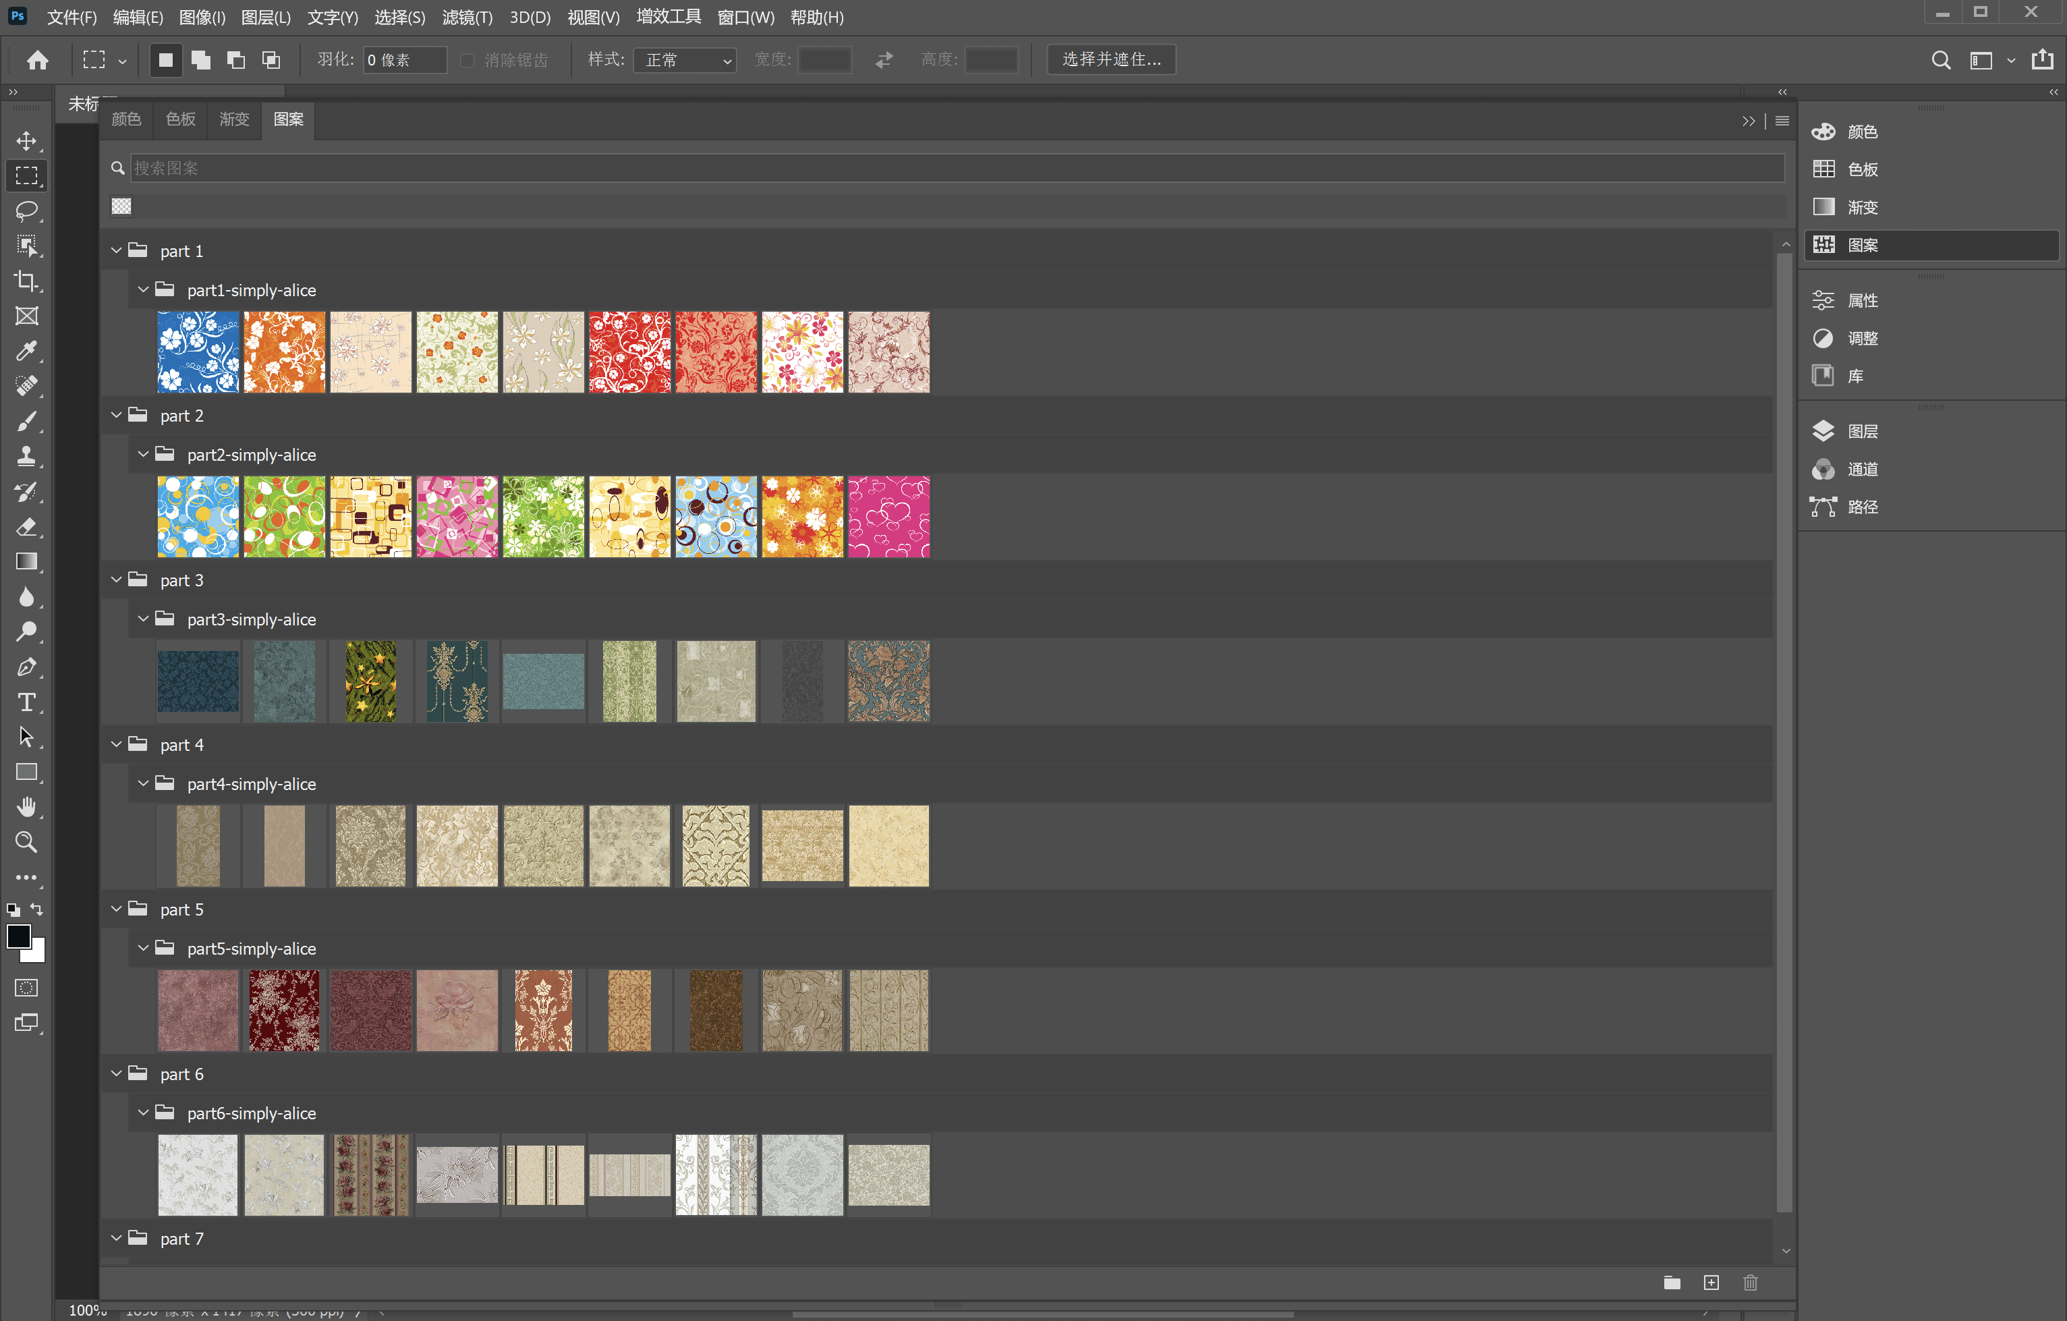The height and width of the screenshot is (1321, 2067).
Task: Select the Crop tool
Action: pyautogui.click(x=26, y=281)
